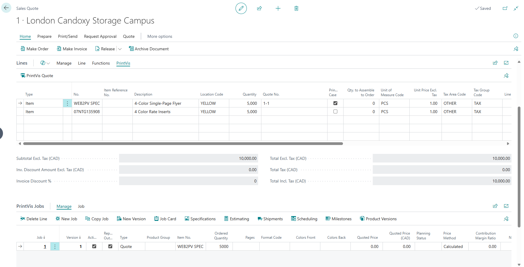
Task: Click the pencil edit icon
Action: click(241, 8)
